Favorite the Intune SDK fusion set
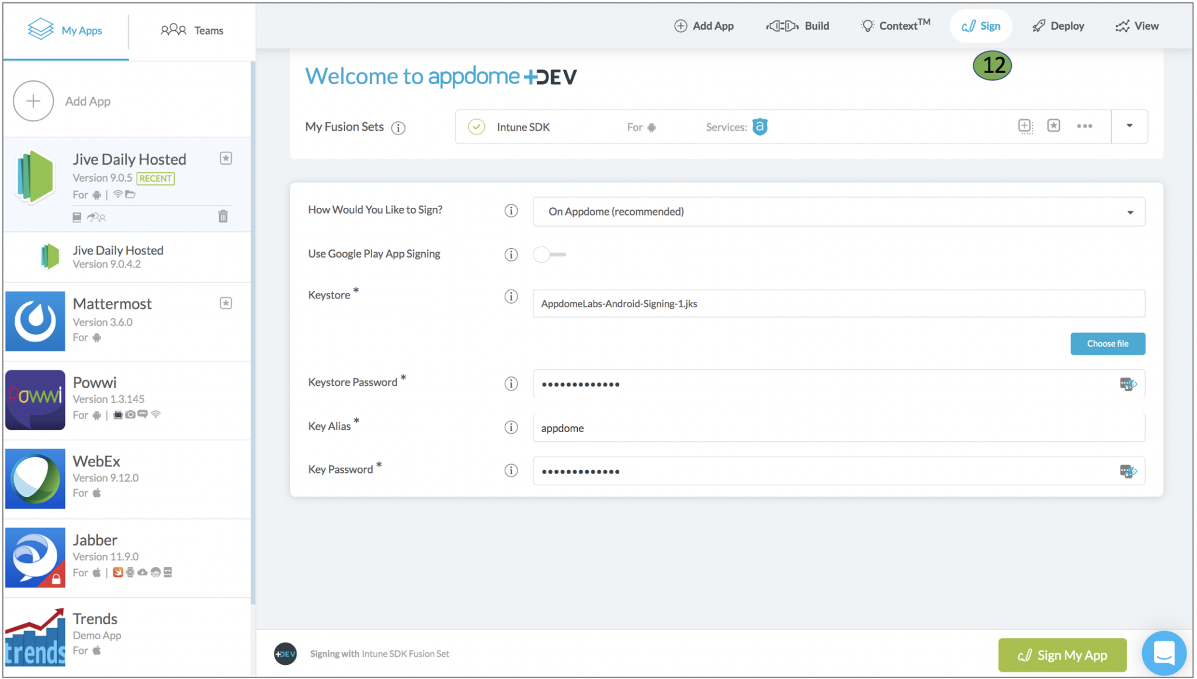This screenshot has height=679, width=1197. point(1054,126)
